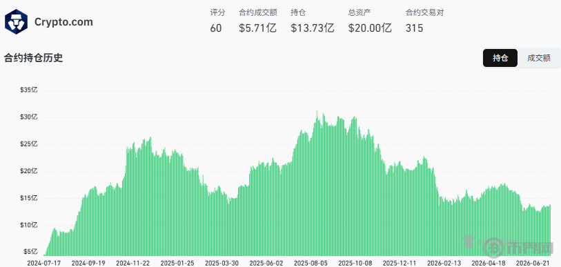The height and width of the screenshot is (267, 561).
Task: Click the score value 60
Action: (216, 28)
